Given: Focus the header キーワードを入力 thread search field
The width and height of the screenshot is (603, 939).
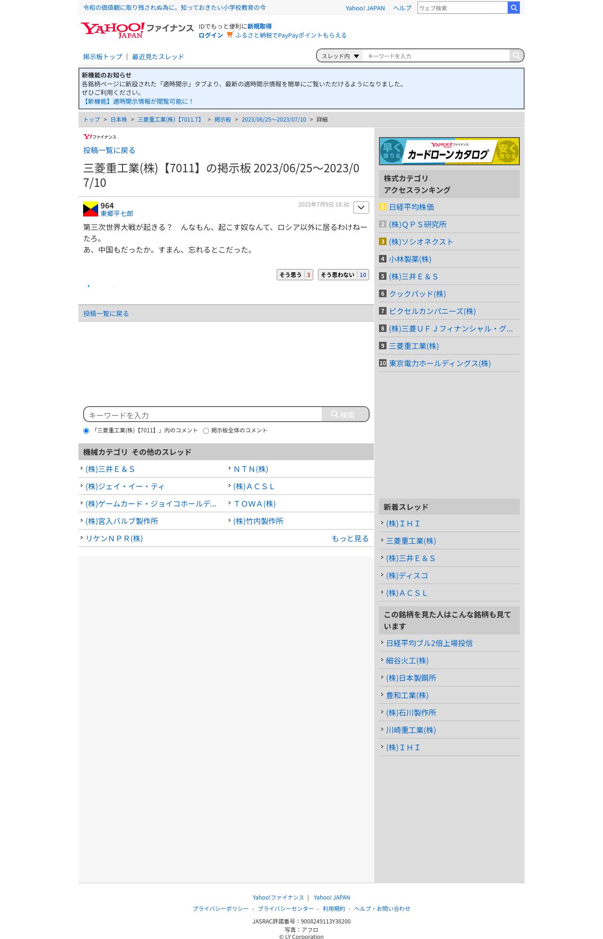Looking at the screenshot, I should (436, 56).
